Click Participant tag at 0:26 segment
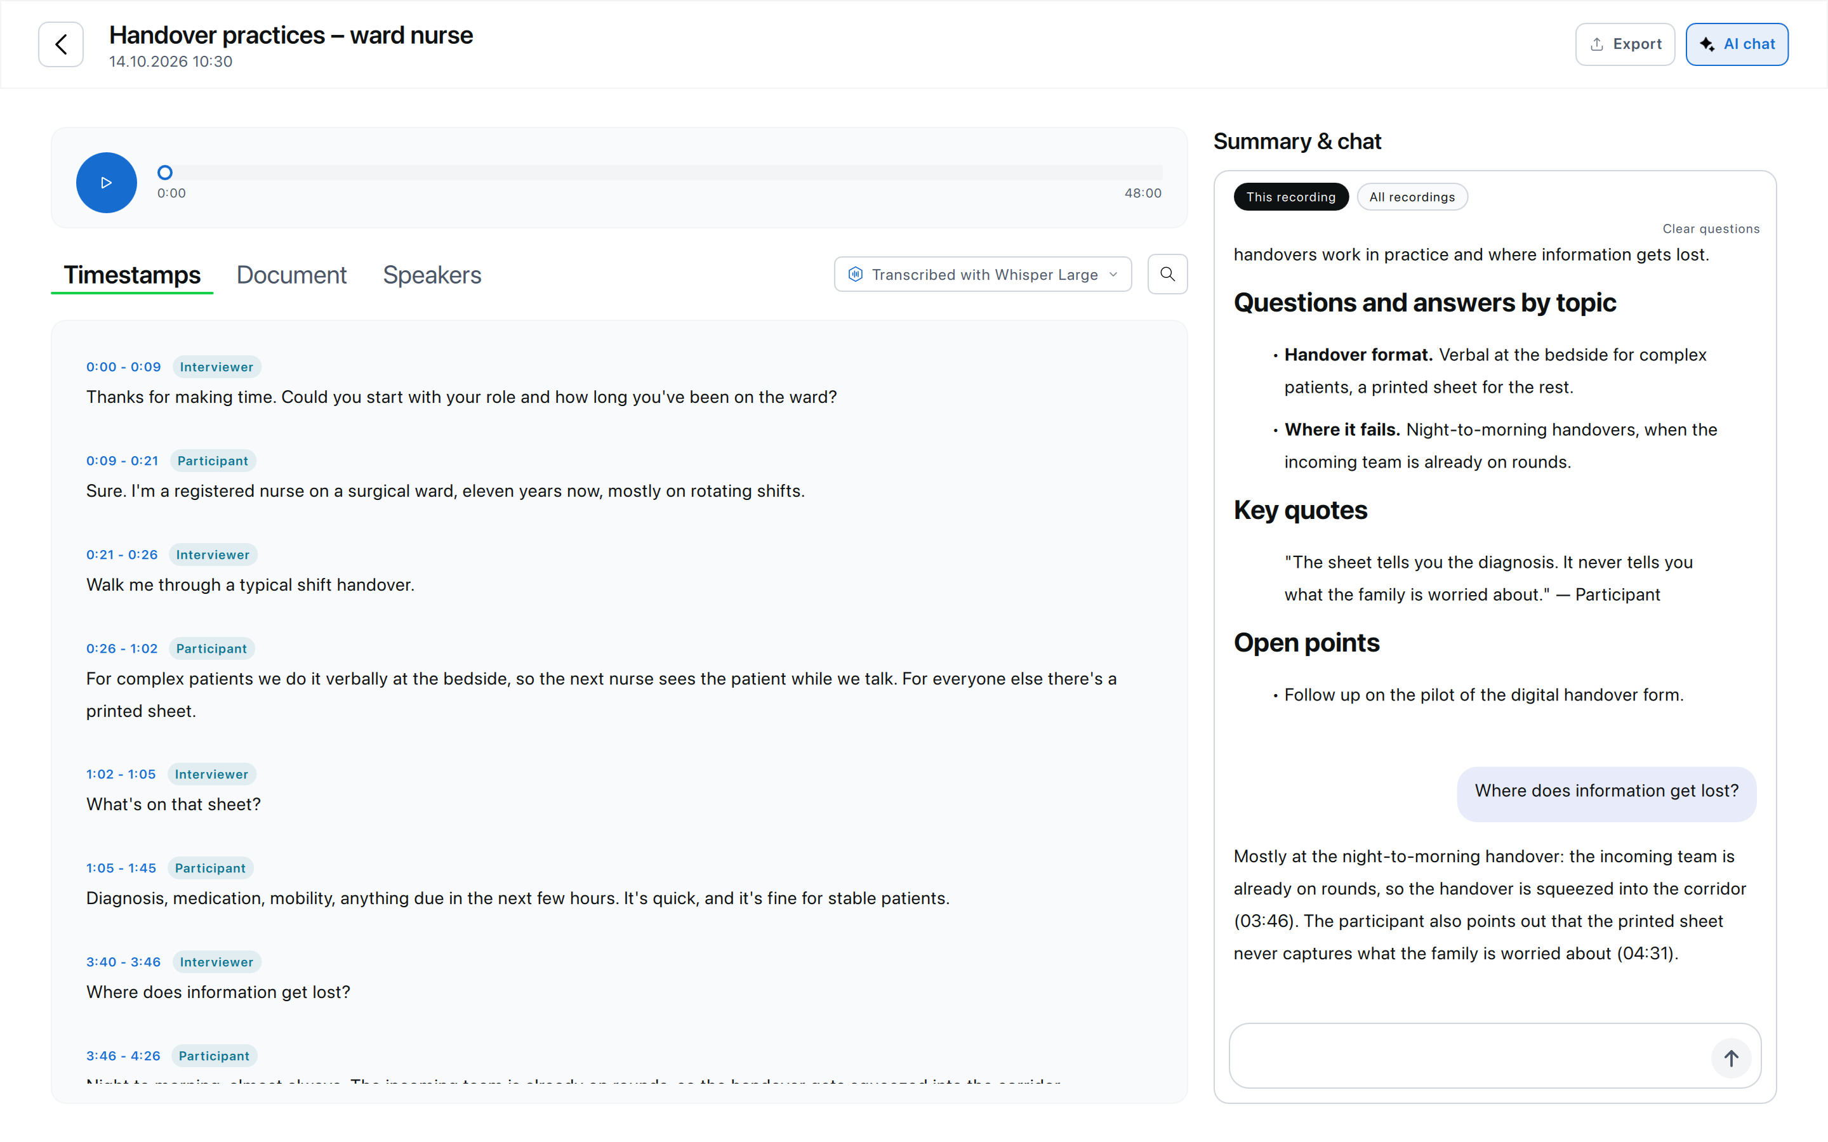 211,649
